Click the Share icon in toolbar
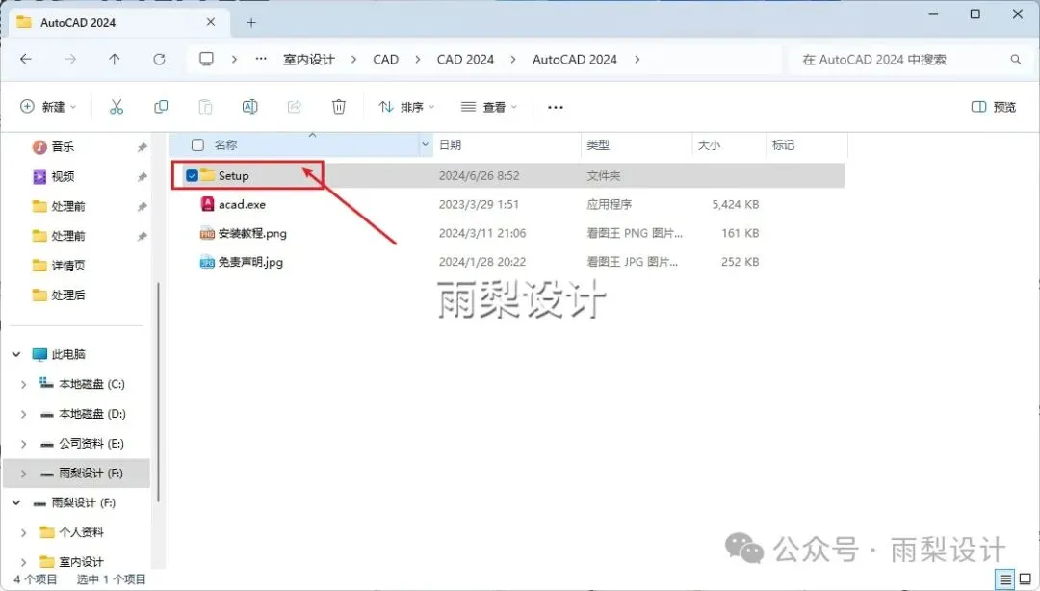Screen dimensions: 1040x591 pos(295,107)
